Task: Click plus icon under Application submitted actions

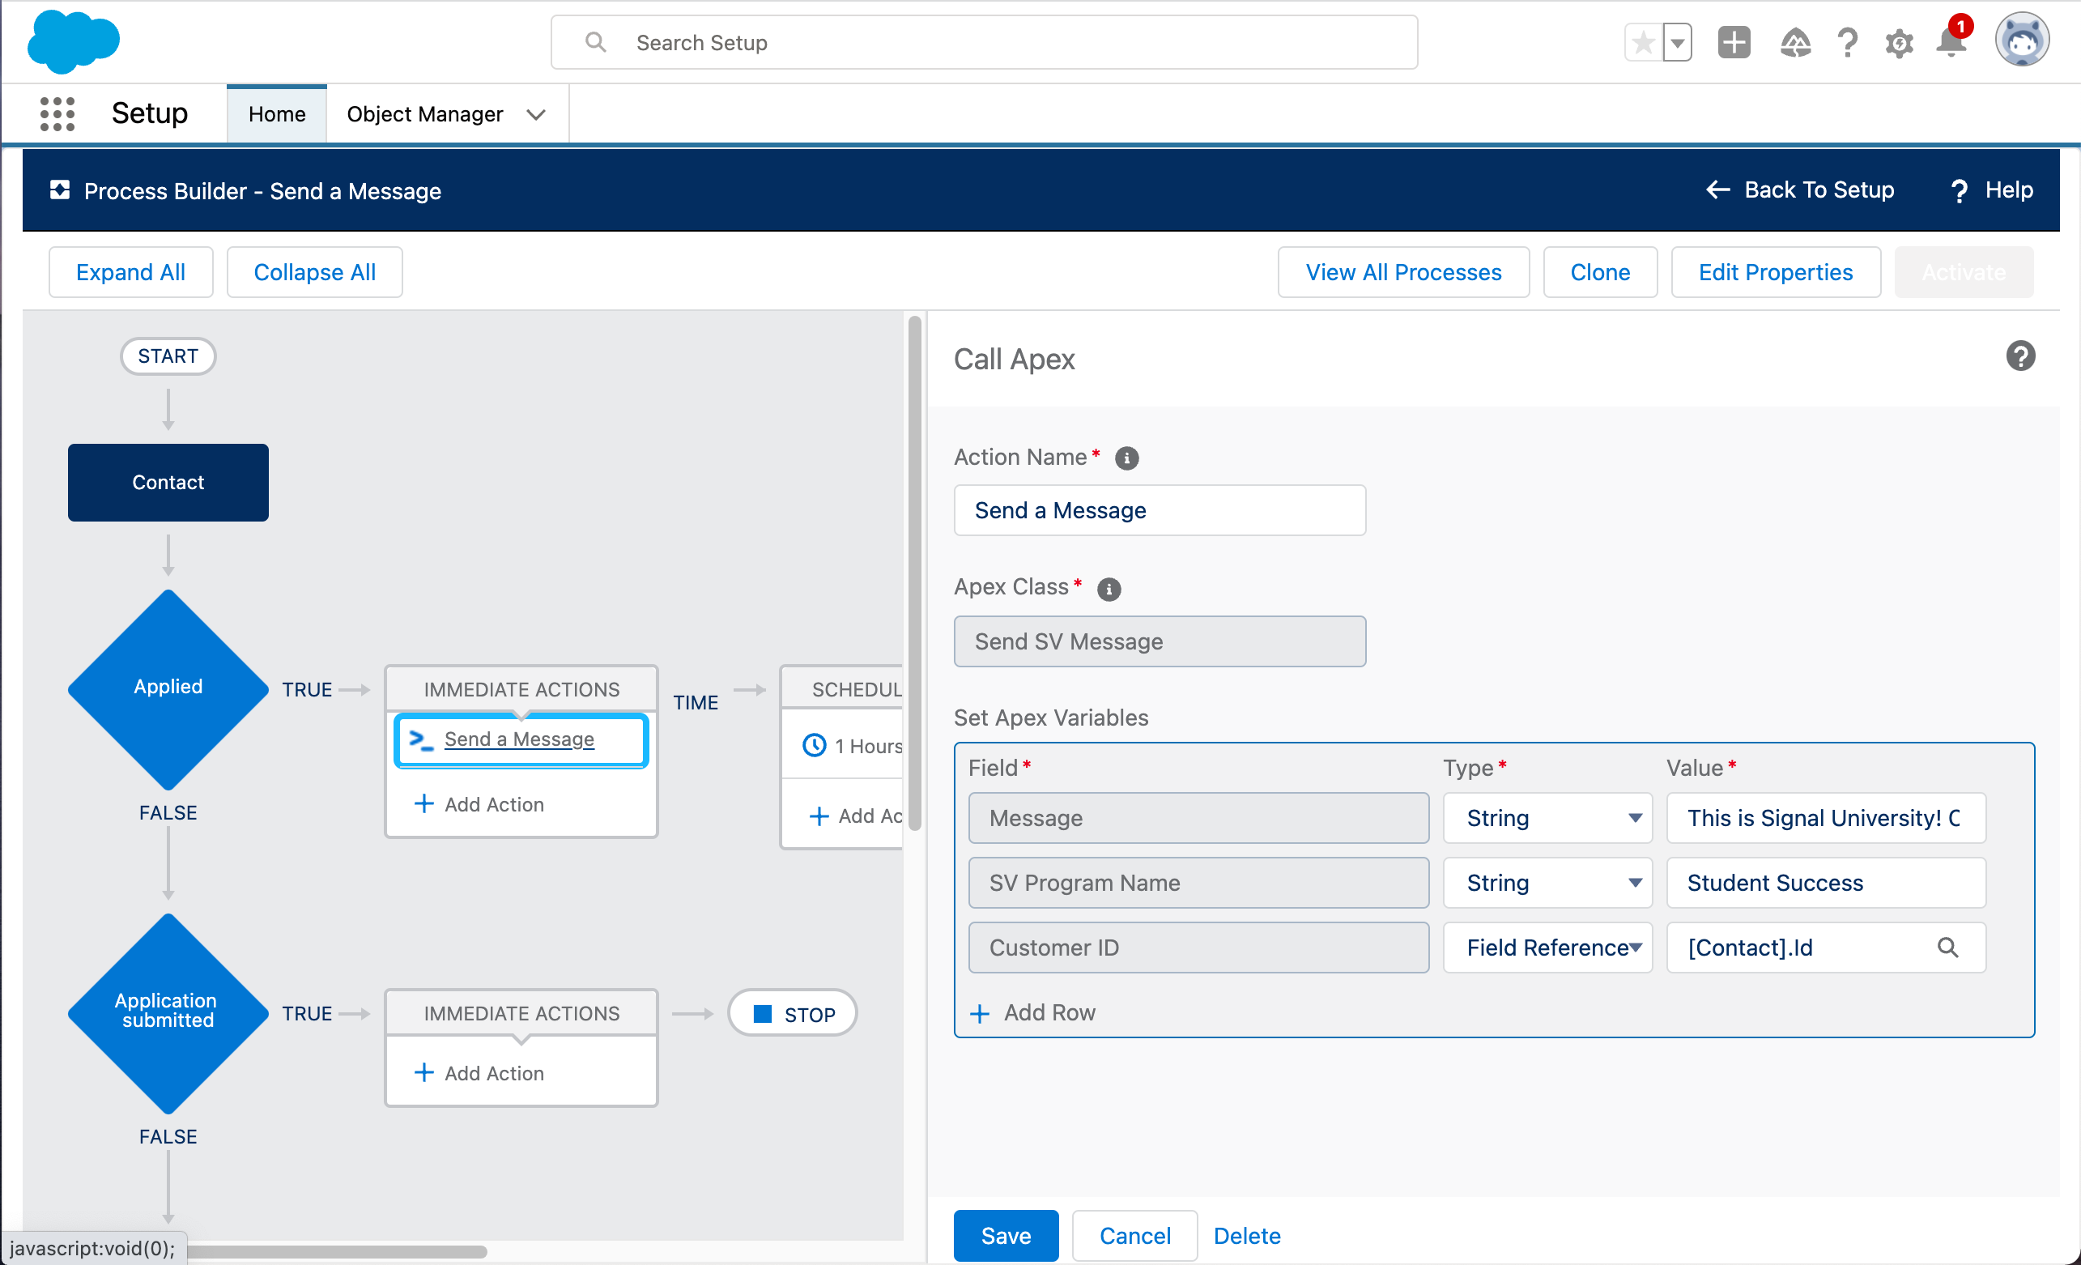Action: point(424,1072)
